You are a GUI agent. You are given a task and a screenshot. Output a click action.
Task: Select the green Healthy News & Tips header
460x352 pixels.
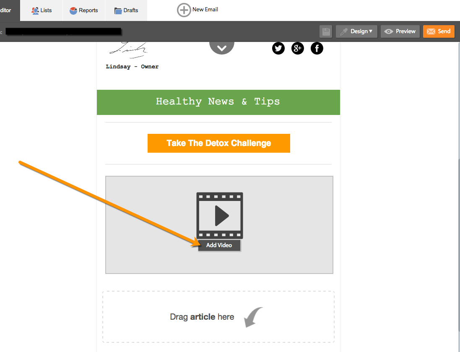click(218, 102)
